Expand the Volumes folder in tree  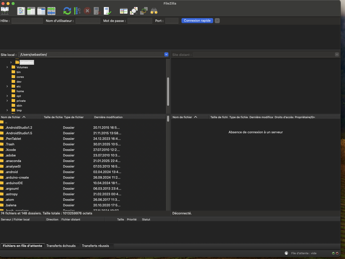point(7,67)
